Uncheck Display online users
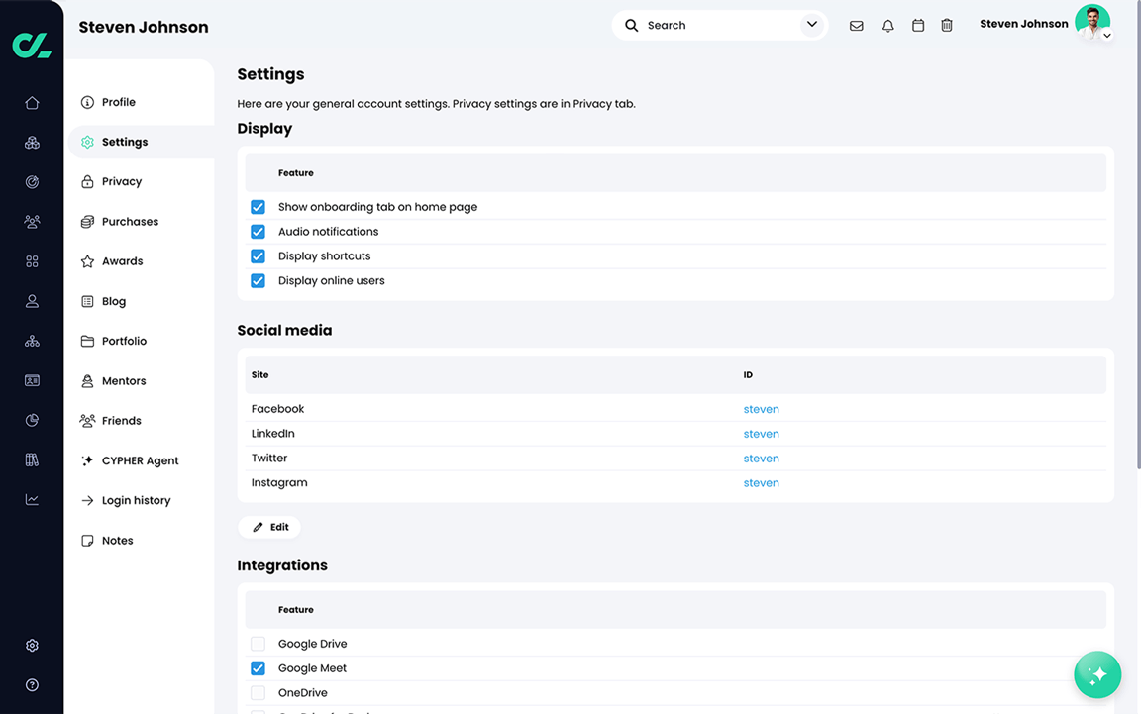 [x=258, y=281]
